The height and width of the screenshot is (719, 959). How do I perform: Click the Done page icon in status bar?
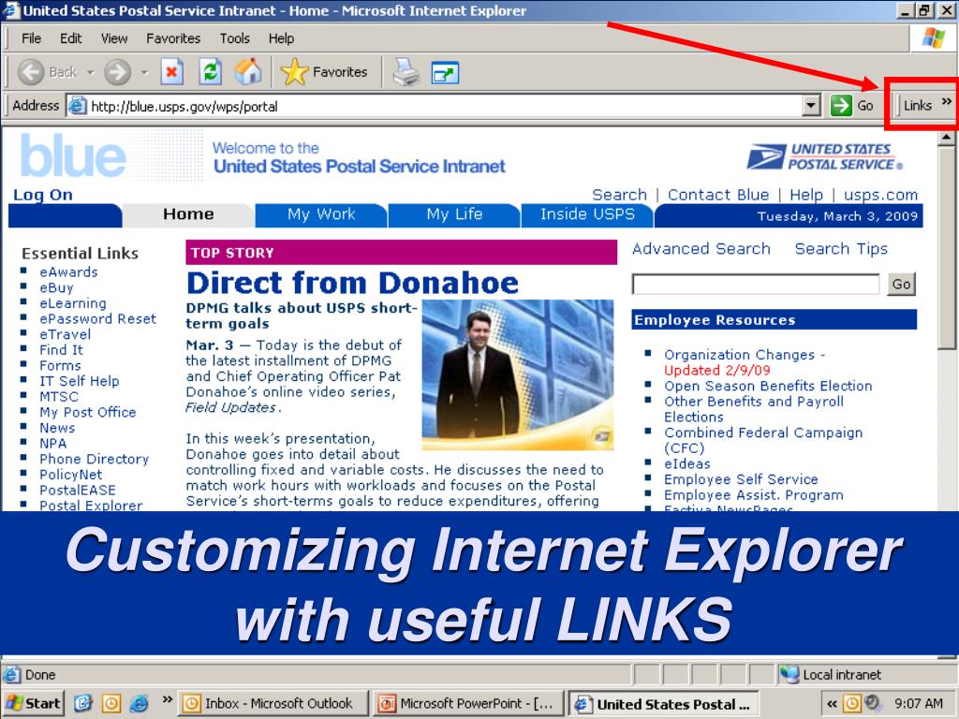[x=11, y=674]
